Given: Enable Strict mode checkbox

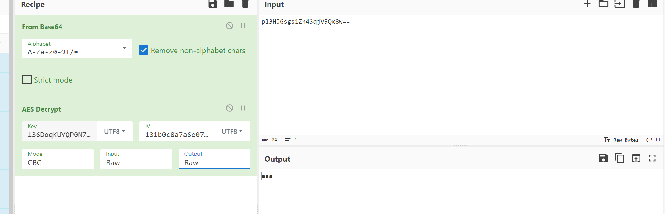Looking at the screenshot, I should click(x=27, y=79).
